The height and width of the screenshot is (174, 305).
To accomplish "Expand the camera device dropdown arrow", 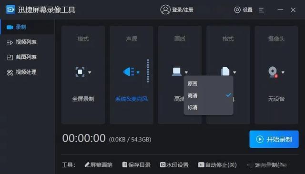I will [x=283, y=72].
